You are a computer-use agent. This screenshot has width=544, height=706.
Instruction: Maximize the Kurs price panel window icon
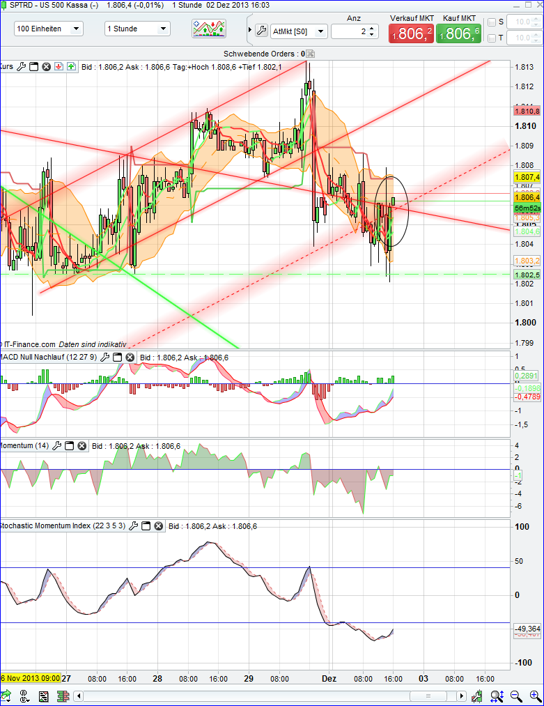pyautogui.click(x=33, y=67)
